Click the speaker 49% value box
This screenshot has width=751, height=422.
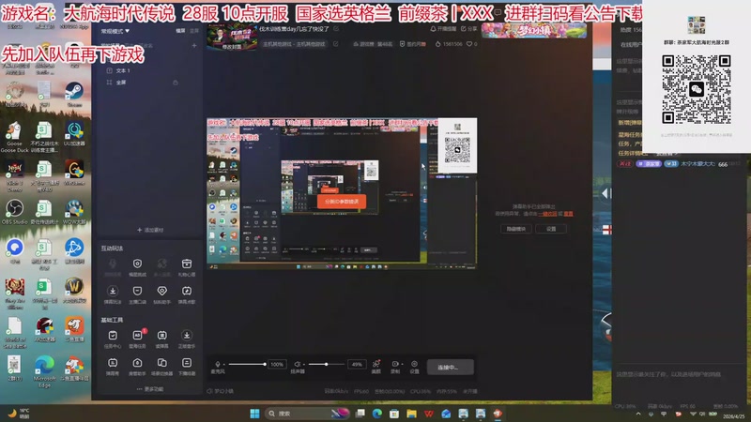pyautogui.click(x=357, y=364)
